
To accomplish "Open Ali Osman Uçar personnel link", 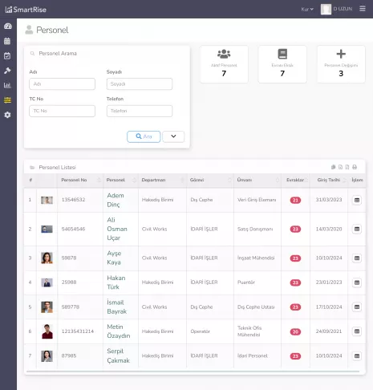I will pos(117,229).
